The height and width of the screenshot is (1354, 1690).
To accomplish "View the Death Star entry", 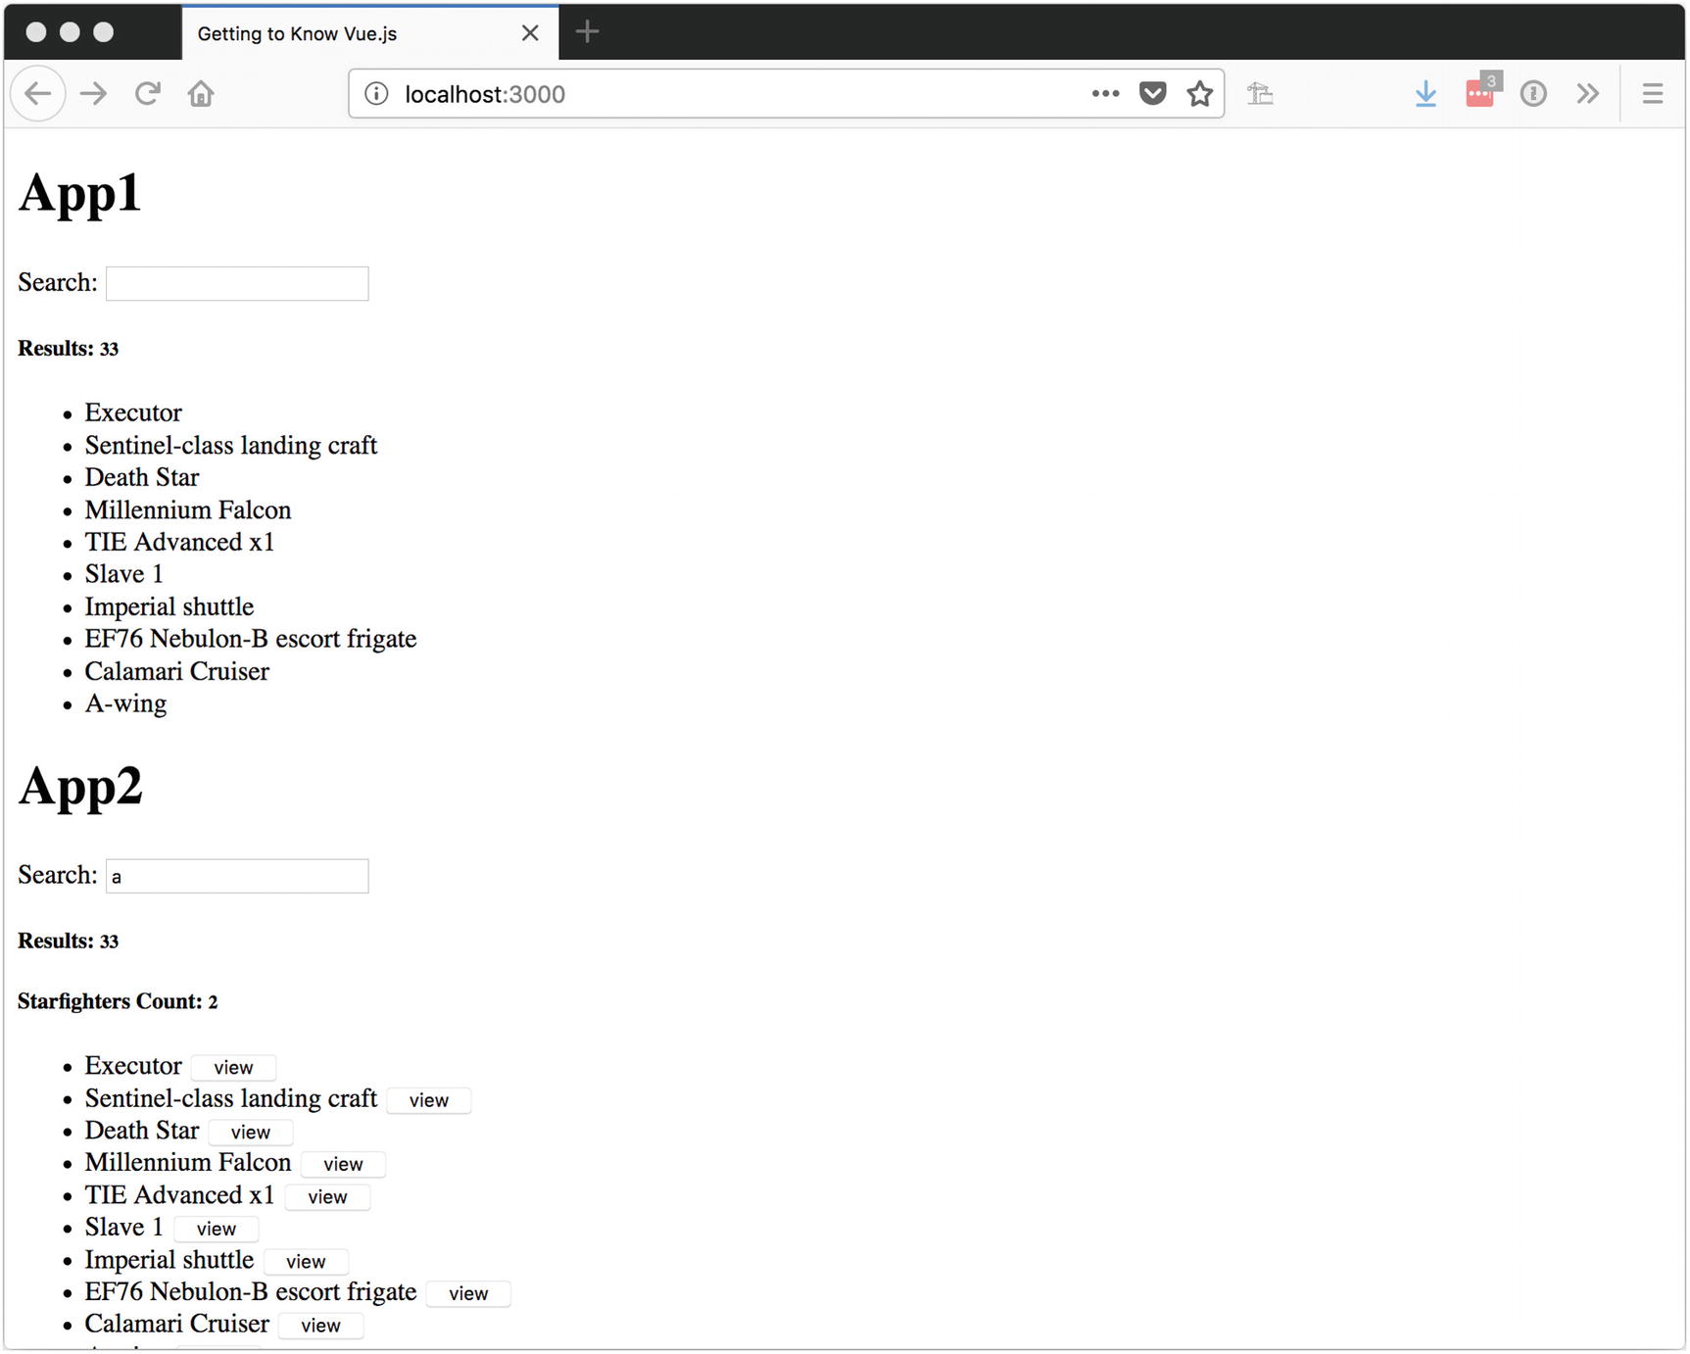I will pos(251,1133).
